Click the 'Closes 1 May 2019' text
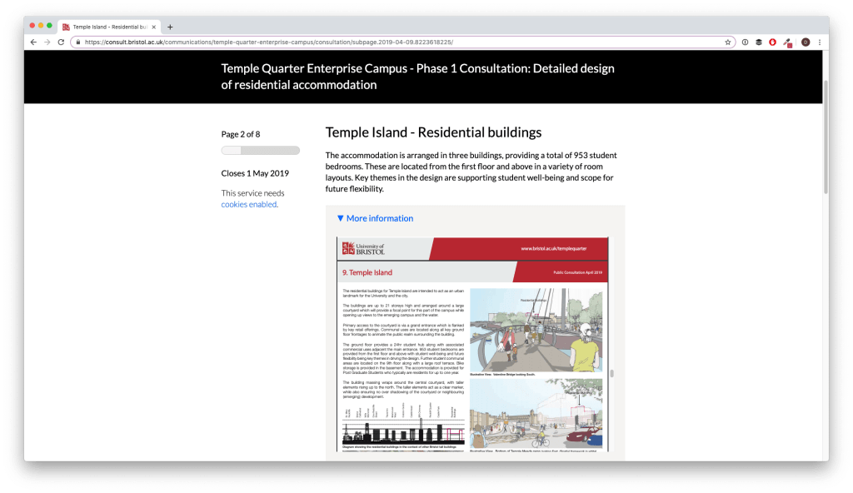The width and height of the screenshot is (853, 493). 255,173
